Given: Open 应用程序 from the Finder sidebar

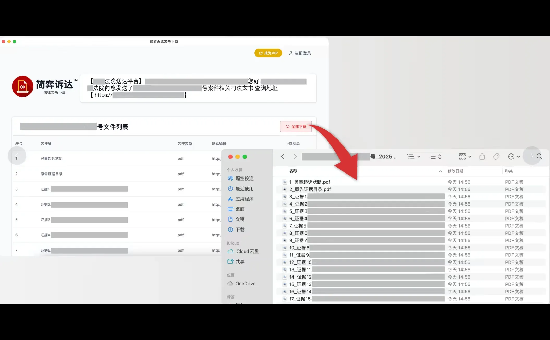Looking at the screenshot, I should (x=244, y=199).
